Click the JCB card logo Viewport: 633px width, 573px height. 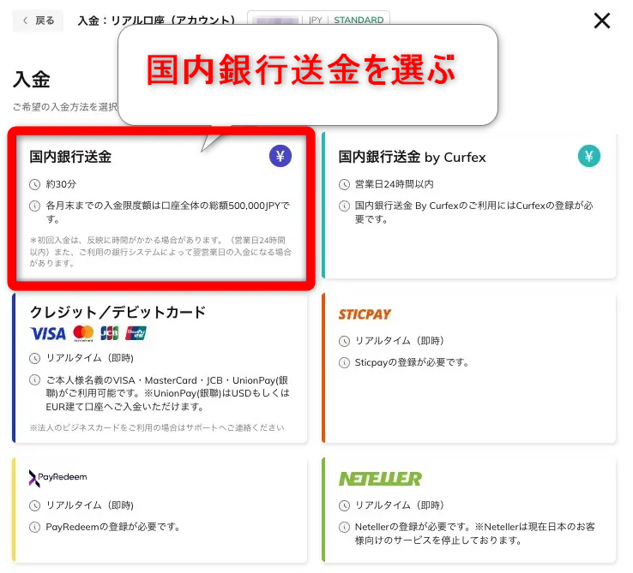(110, 333)
